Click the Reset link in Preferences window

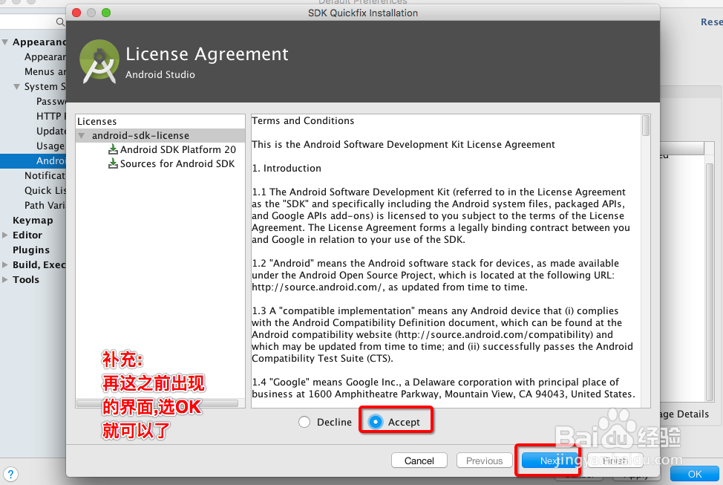(711, 22)
